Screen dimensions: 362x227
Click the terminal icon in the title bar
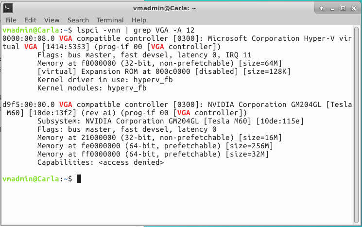click(x=8, y=8)
